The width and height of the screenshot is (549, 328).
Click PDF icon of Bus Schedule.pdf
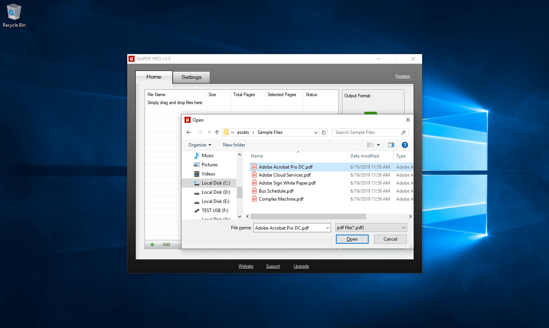(x=254, y=191)
